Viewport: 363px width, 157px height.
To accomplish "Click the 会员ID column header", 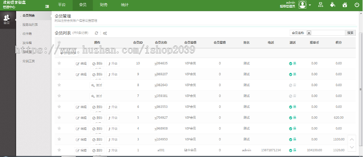I will coord(138,43).
